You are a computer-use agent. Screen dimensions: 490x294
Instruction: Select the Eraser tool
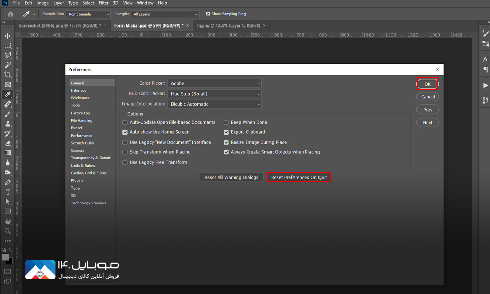pyautogui.click(x=8, y=143)
